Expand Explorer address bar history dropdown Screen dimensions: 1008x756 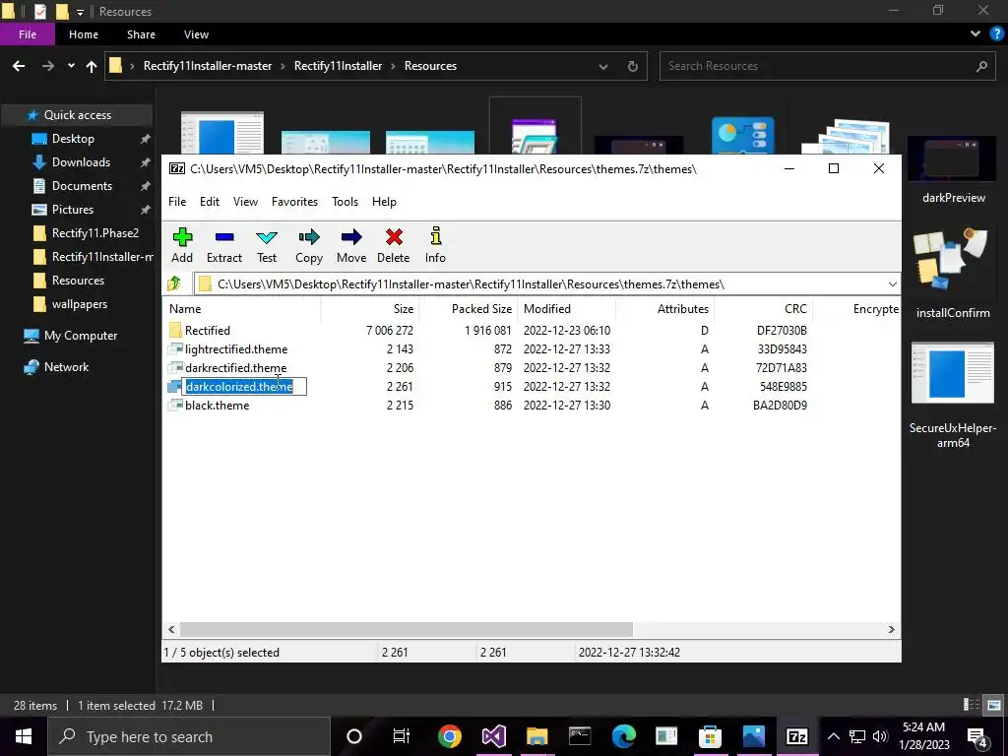coord(603,66)
